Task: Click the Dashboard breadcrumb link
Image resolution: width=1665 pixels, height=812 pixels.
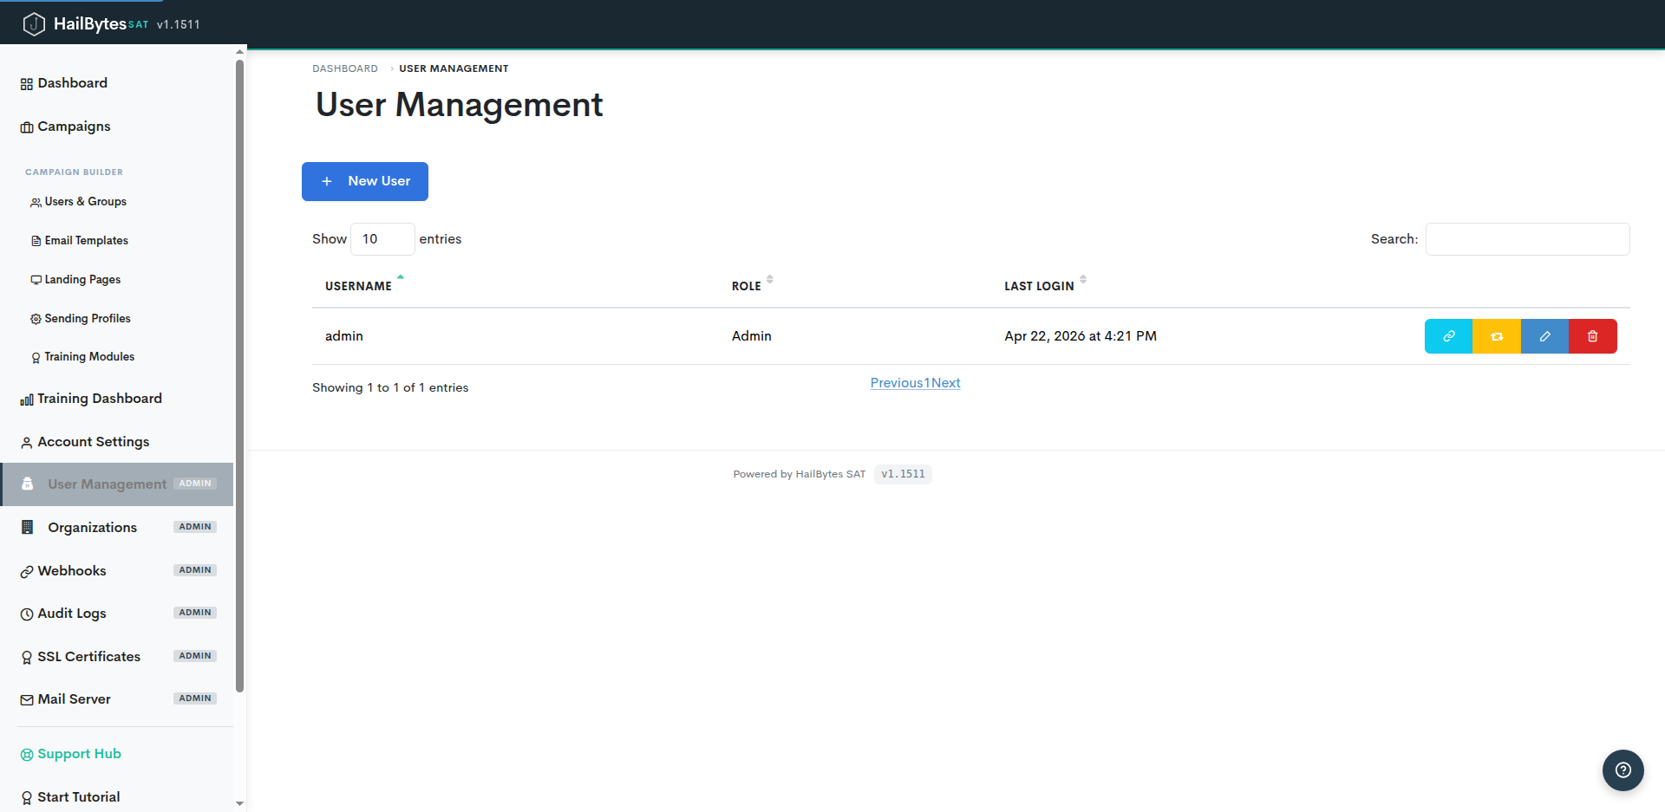Action: (345, 68)
